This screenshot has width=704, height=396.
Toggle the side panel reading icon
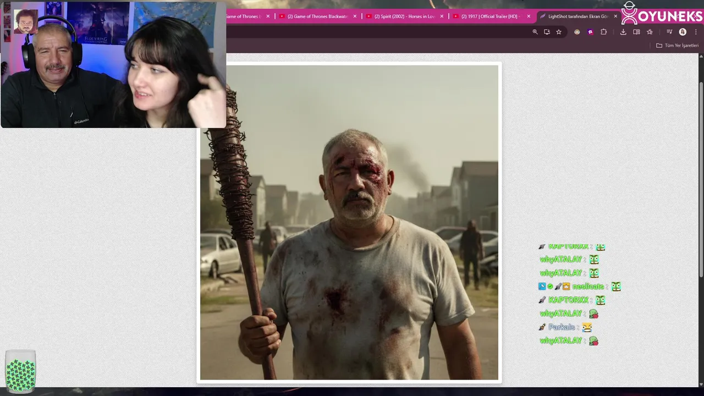636,32
